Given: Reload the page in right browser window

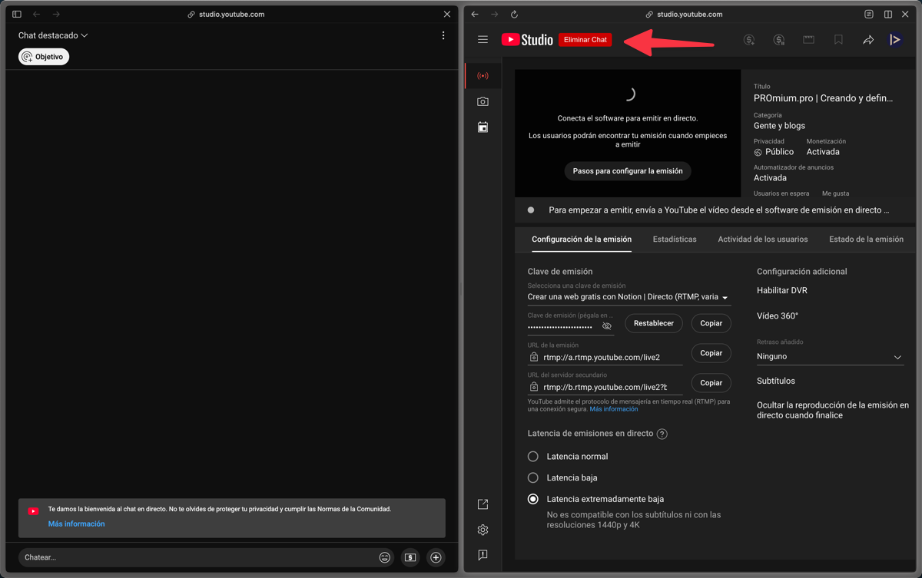Looking at the screenshot, I should [x=514, y=14].
